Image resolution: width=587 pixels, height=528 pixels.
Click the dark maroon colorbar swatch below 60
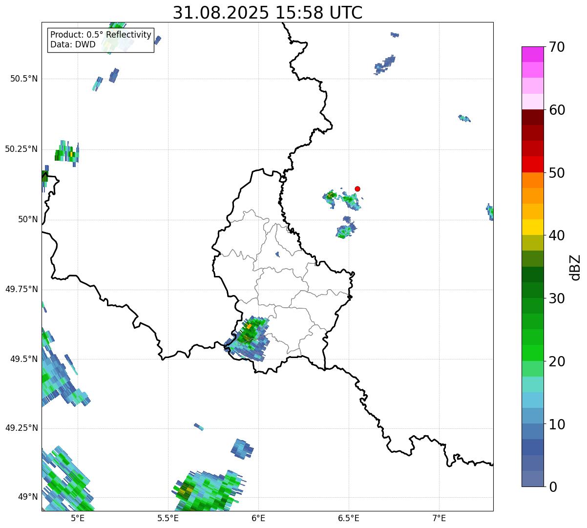pyautogui.click(x=533, y=117)
